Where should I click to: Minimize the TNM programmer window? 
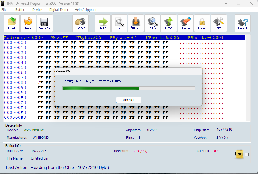[x=226, y=3]
